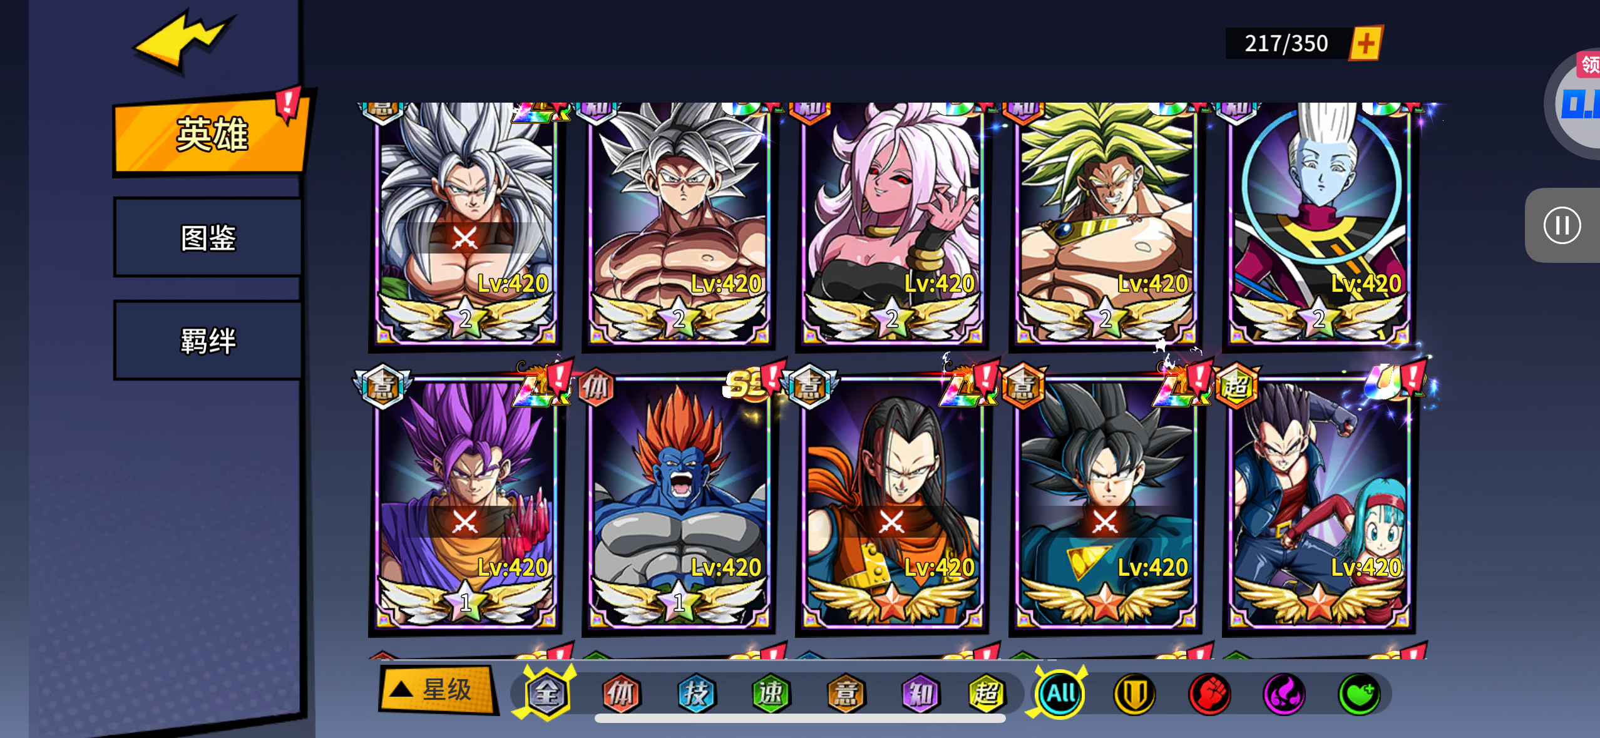Viewport: 1600px width, 738px height.
Task: Filter heroes by the orange 意 type
Action: (846, 694)
